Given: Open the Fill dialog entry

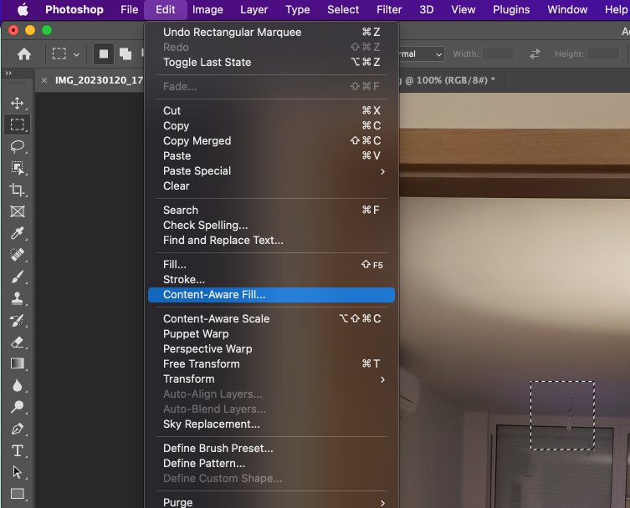Looking at the screenshot, I should coord(271,264).
